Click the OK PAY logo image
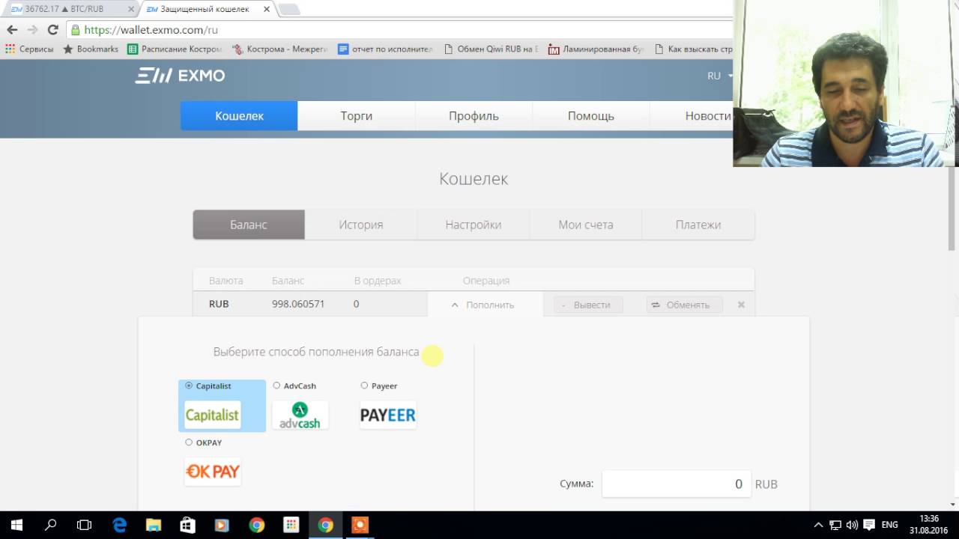The image size is (959, 539). coord(213,472)
